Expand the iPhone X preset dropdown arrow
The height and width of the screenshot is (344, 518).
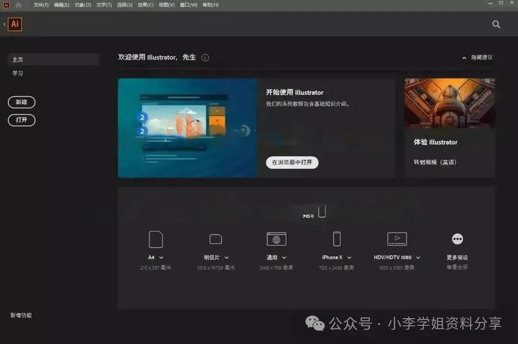click(349, 258)
